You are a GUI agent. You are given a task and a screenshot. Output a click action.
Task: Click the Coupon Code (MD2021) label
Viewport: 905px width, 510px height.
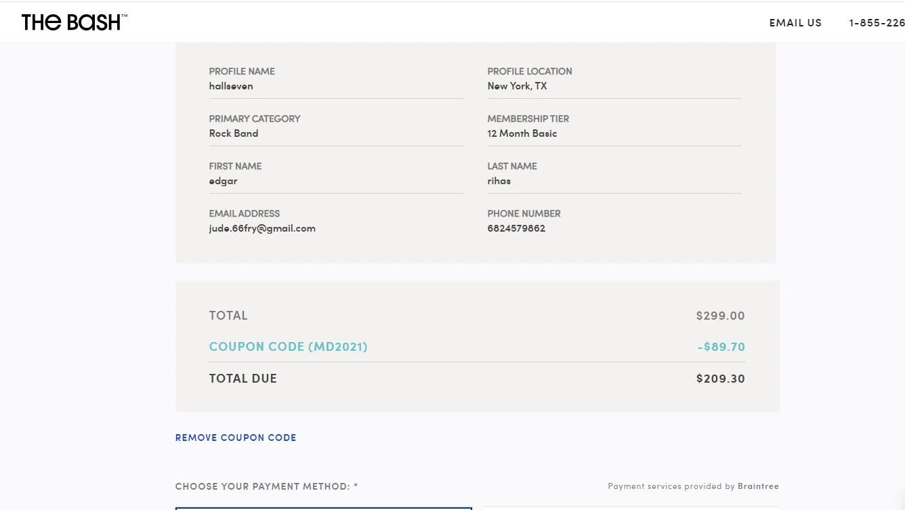tap(288, 347)
